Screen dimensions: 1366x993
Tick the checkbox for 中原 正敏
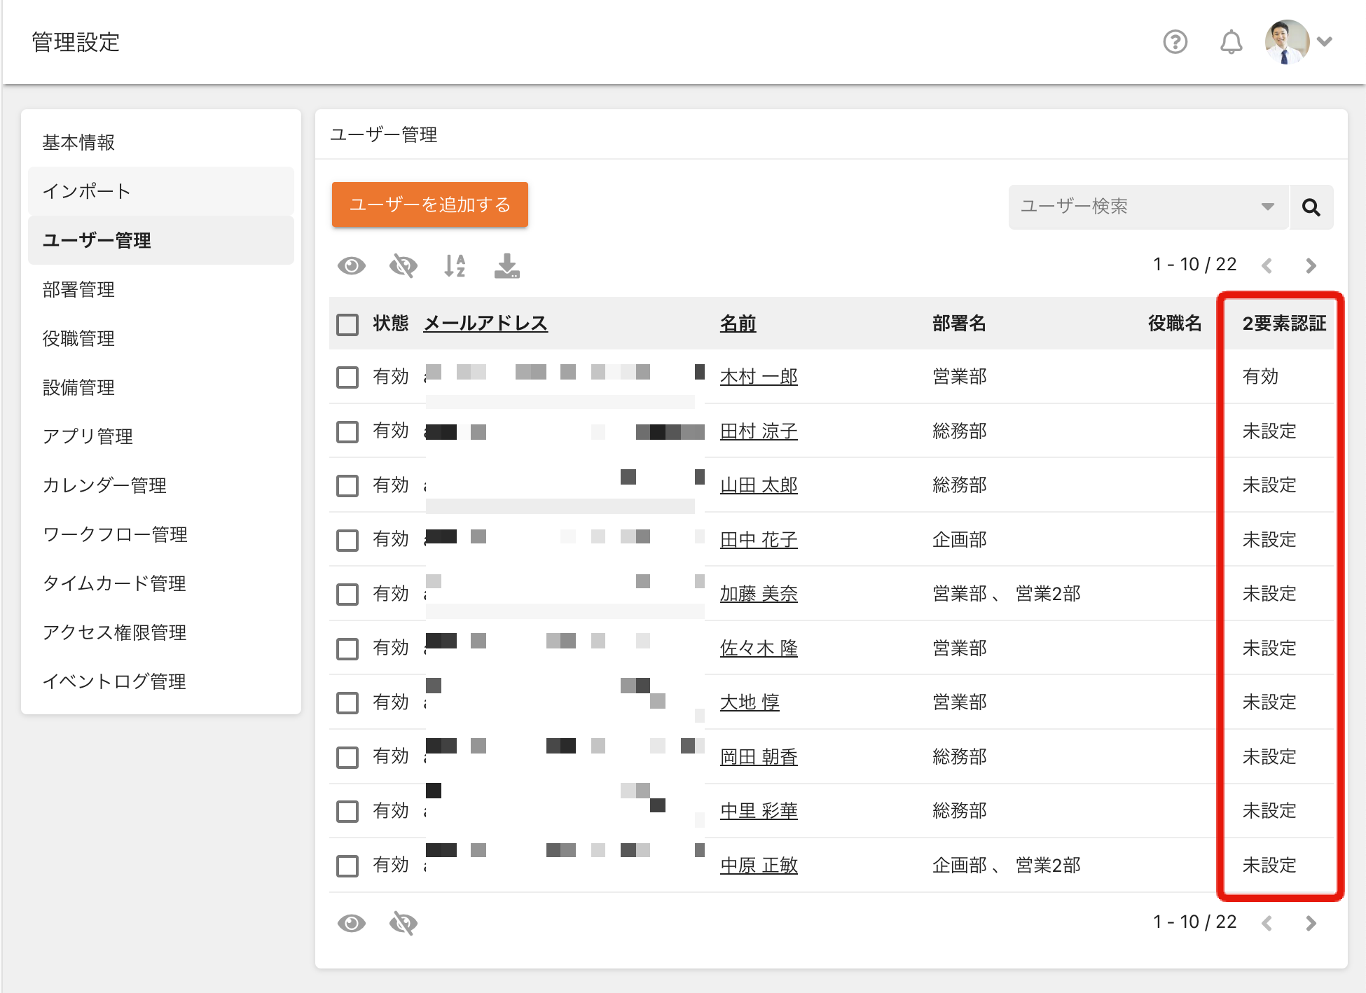point(347,866)
